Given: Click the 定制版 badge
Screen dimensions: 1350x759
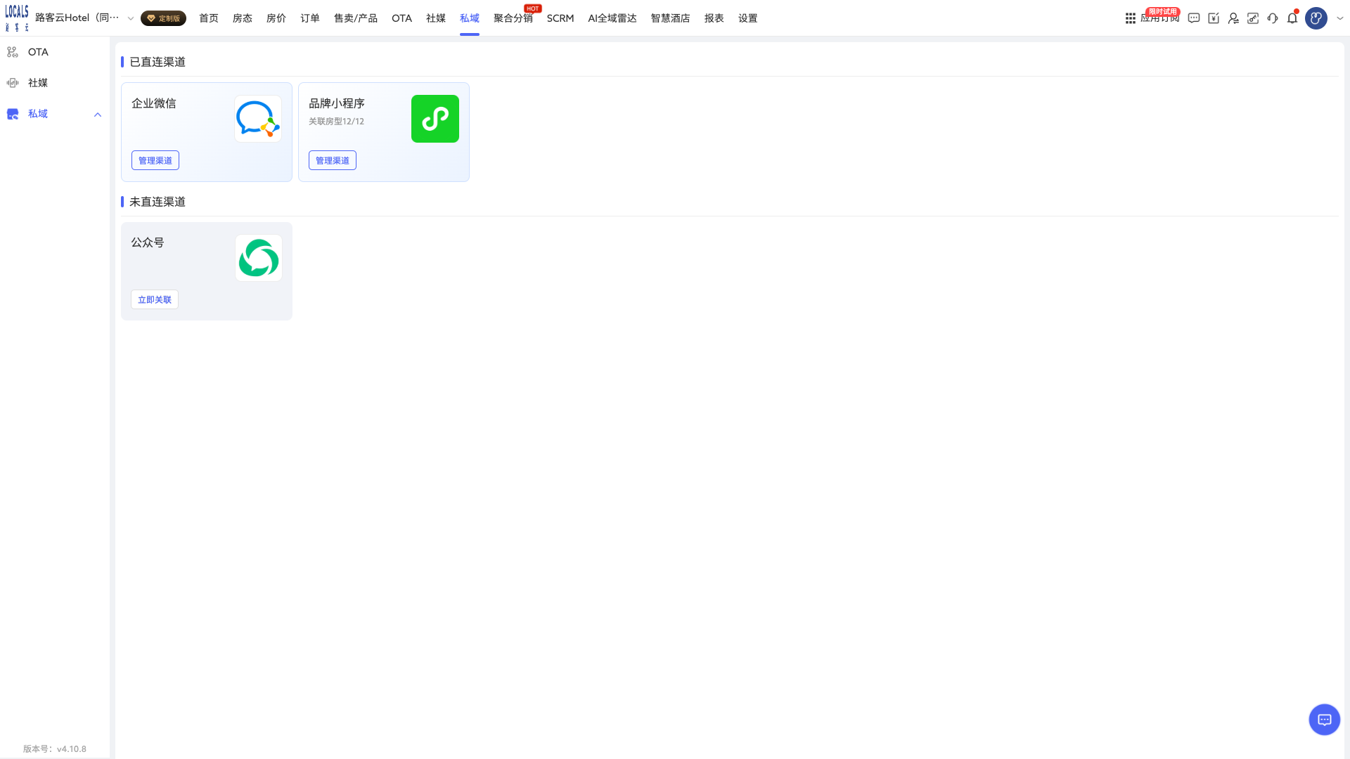Looking at the screenshot, I should pos(163,18).
